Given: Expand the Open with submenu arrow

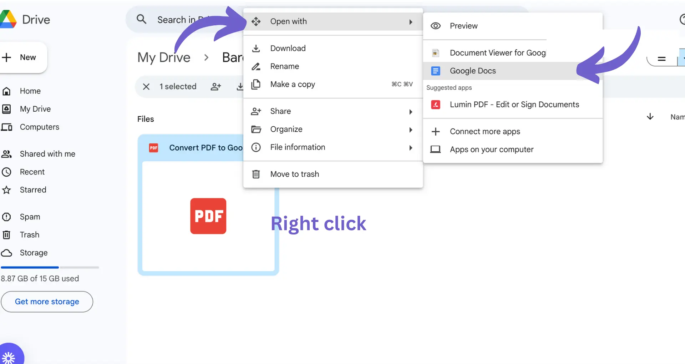Looking at the screenshot, I should 411,22.
